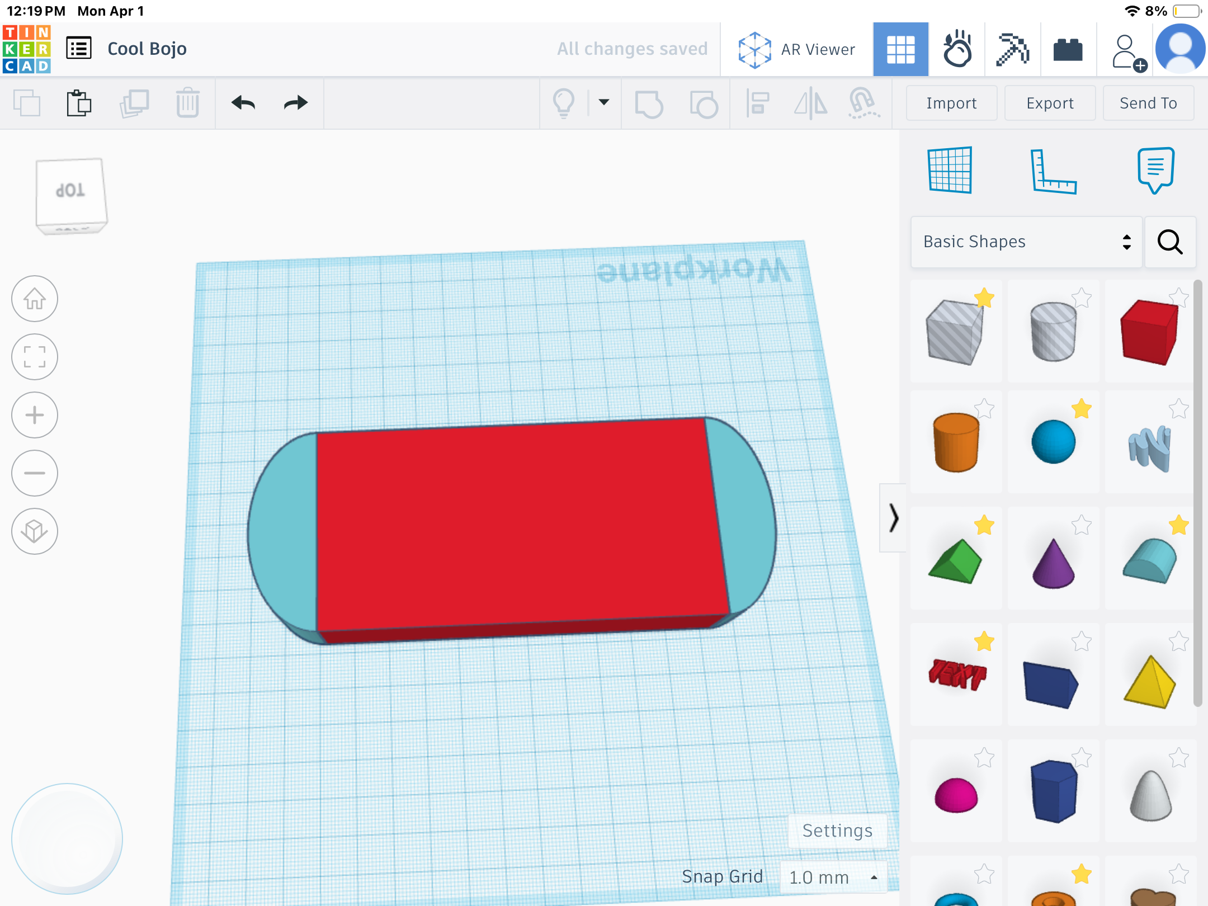This screenshot has height=906, width=1208.
Task: Select the striped Cylinder hole shape
Action: 1053,332
